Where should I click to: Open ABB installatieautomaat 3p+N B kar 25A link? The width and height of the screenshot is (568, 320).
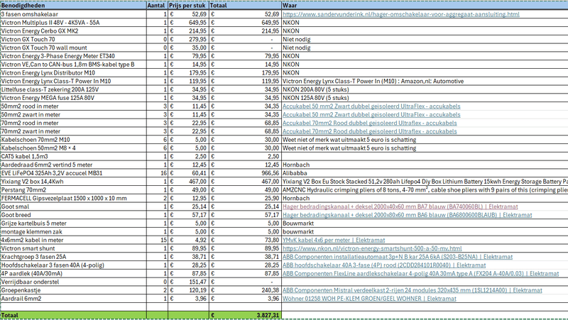coord(398,257)
